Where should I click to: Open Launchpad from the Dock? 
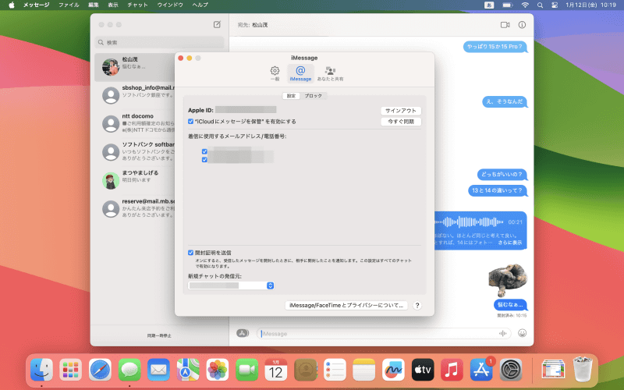point(70,370)
